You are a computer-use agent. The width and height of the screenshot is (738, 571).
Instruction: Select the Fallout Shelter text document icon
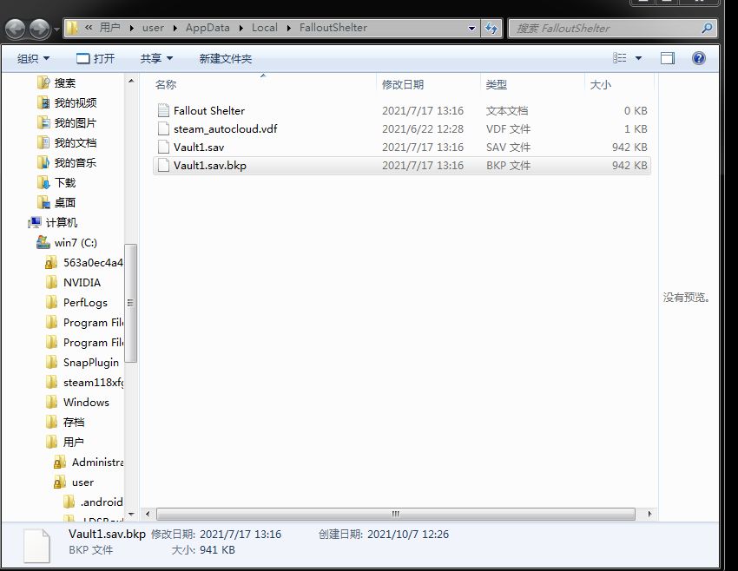[x=163, y=110]
